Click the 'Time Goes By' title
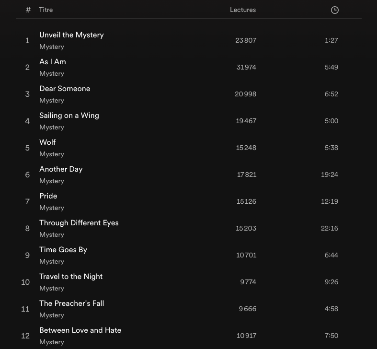Screen dimensions: 377x349 [63, 250]
